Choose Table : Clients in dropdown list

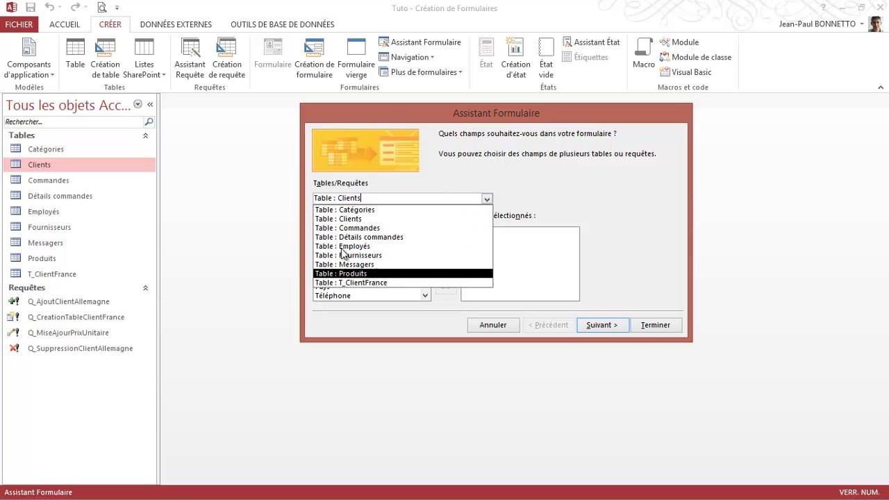point(403,219)
